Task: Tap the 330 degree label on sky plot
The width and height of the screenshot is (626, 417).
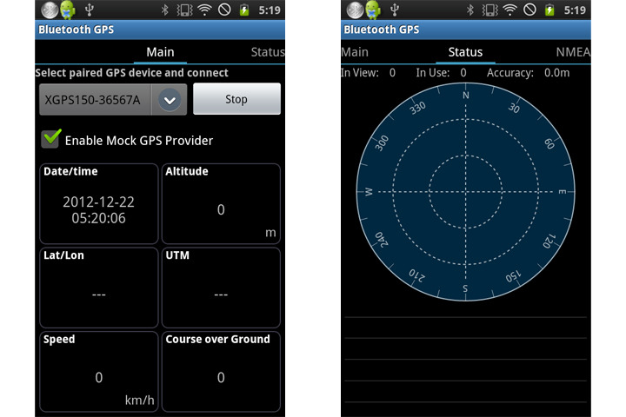Action: tap(417, 108)
